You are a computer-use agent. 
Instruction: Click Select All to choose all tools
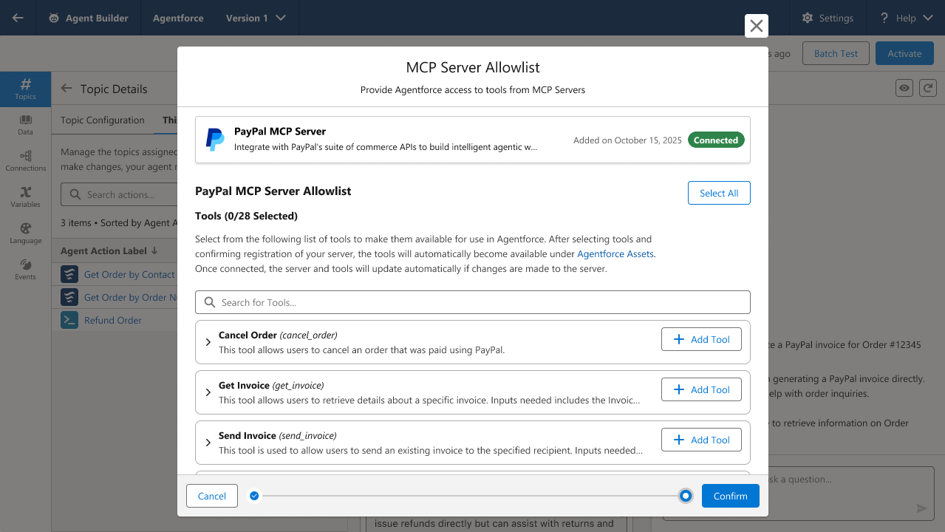point(718,192)
